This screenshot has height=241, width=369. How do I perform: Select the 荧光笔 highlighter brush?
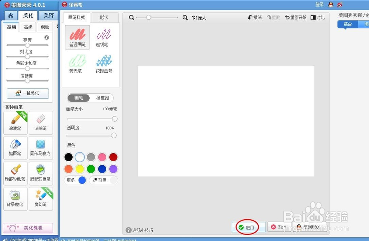[77, 63]
